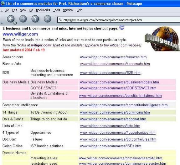Image resolution: width=180 pixels, height=165 pixels.
Task: Open the GOPSTSWOT.htm link
Action: click(x=118, y=88)
